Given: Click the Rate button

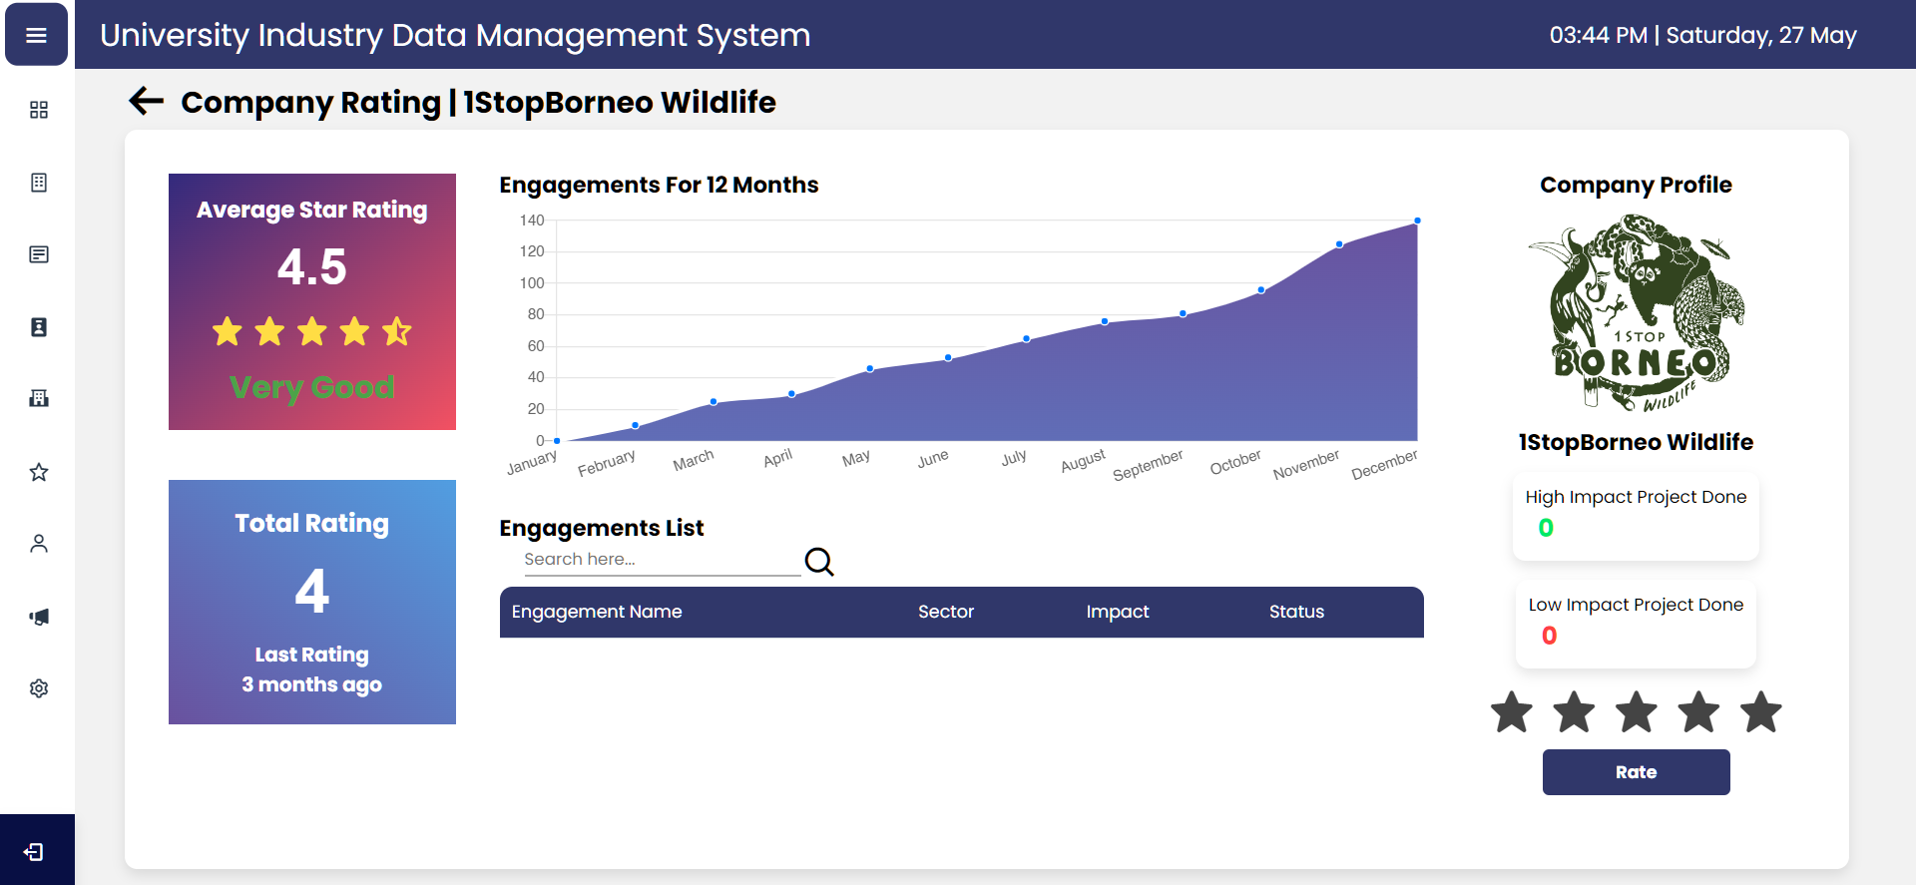Looking at the screenshot, I should point(1636,772).
